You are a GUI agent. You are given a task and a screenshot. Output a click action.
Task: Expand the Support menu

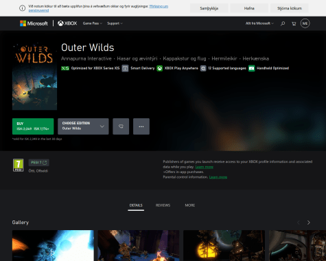pyautogui.click(x=115, y=23)
